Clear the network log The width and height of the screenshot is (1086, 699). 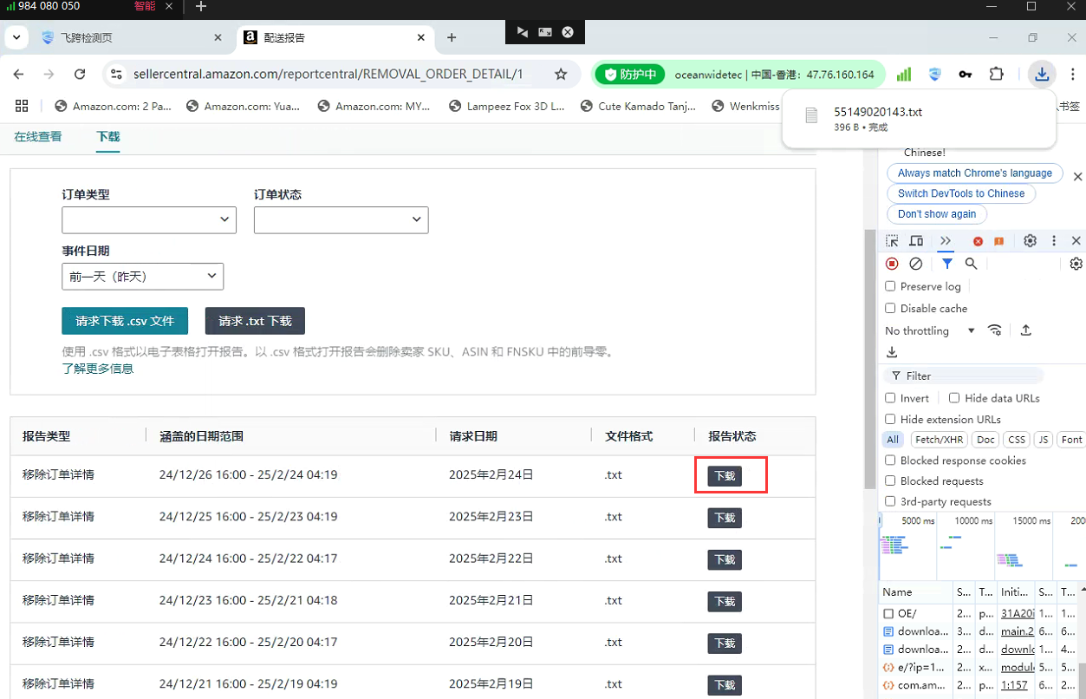tap(915, 264)
